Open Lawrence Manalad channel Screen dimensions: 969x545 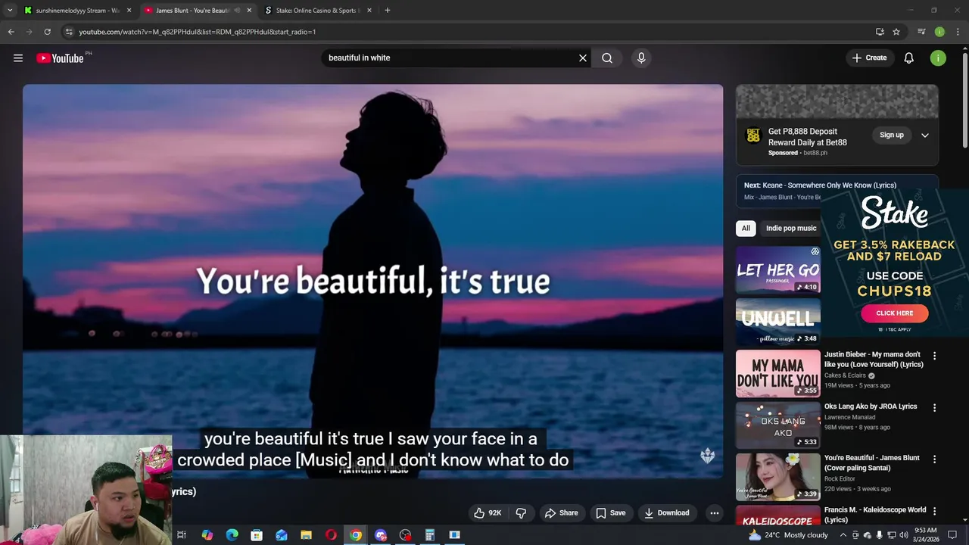coord(849,417)
